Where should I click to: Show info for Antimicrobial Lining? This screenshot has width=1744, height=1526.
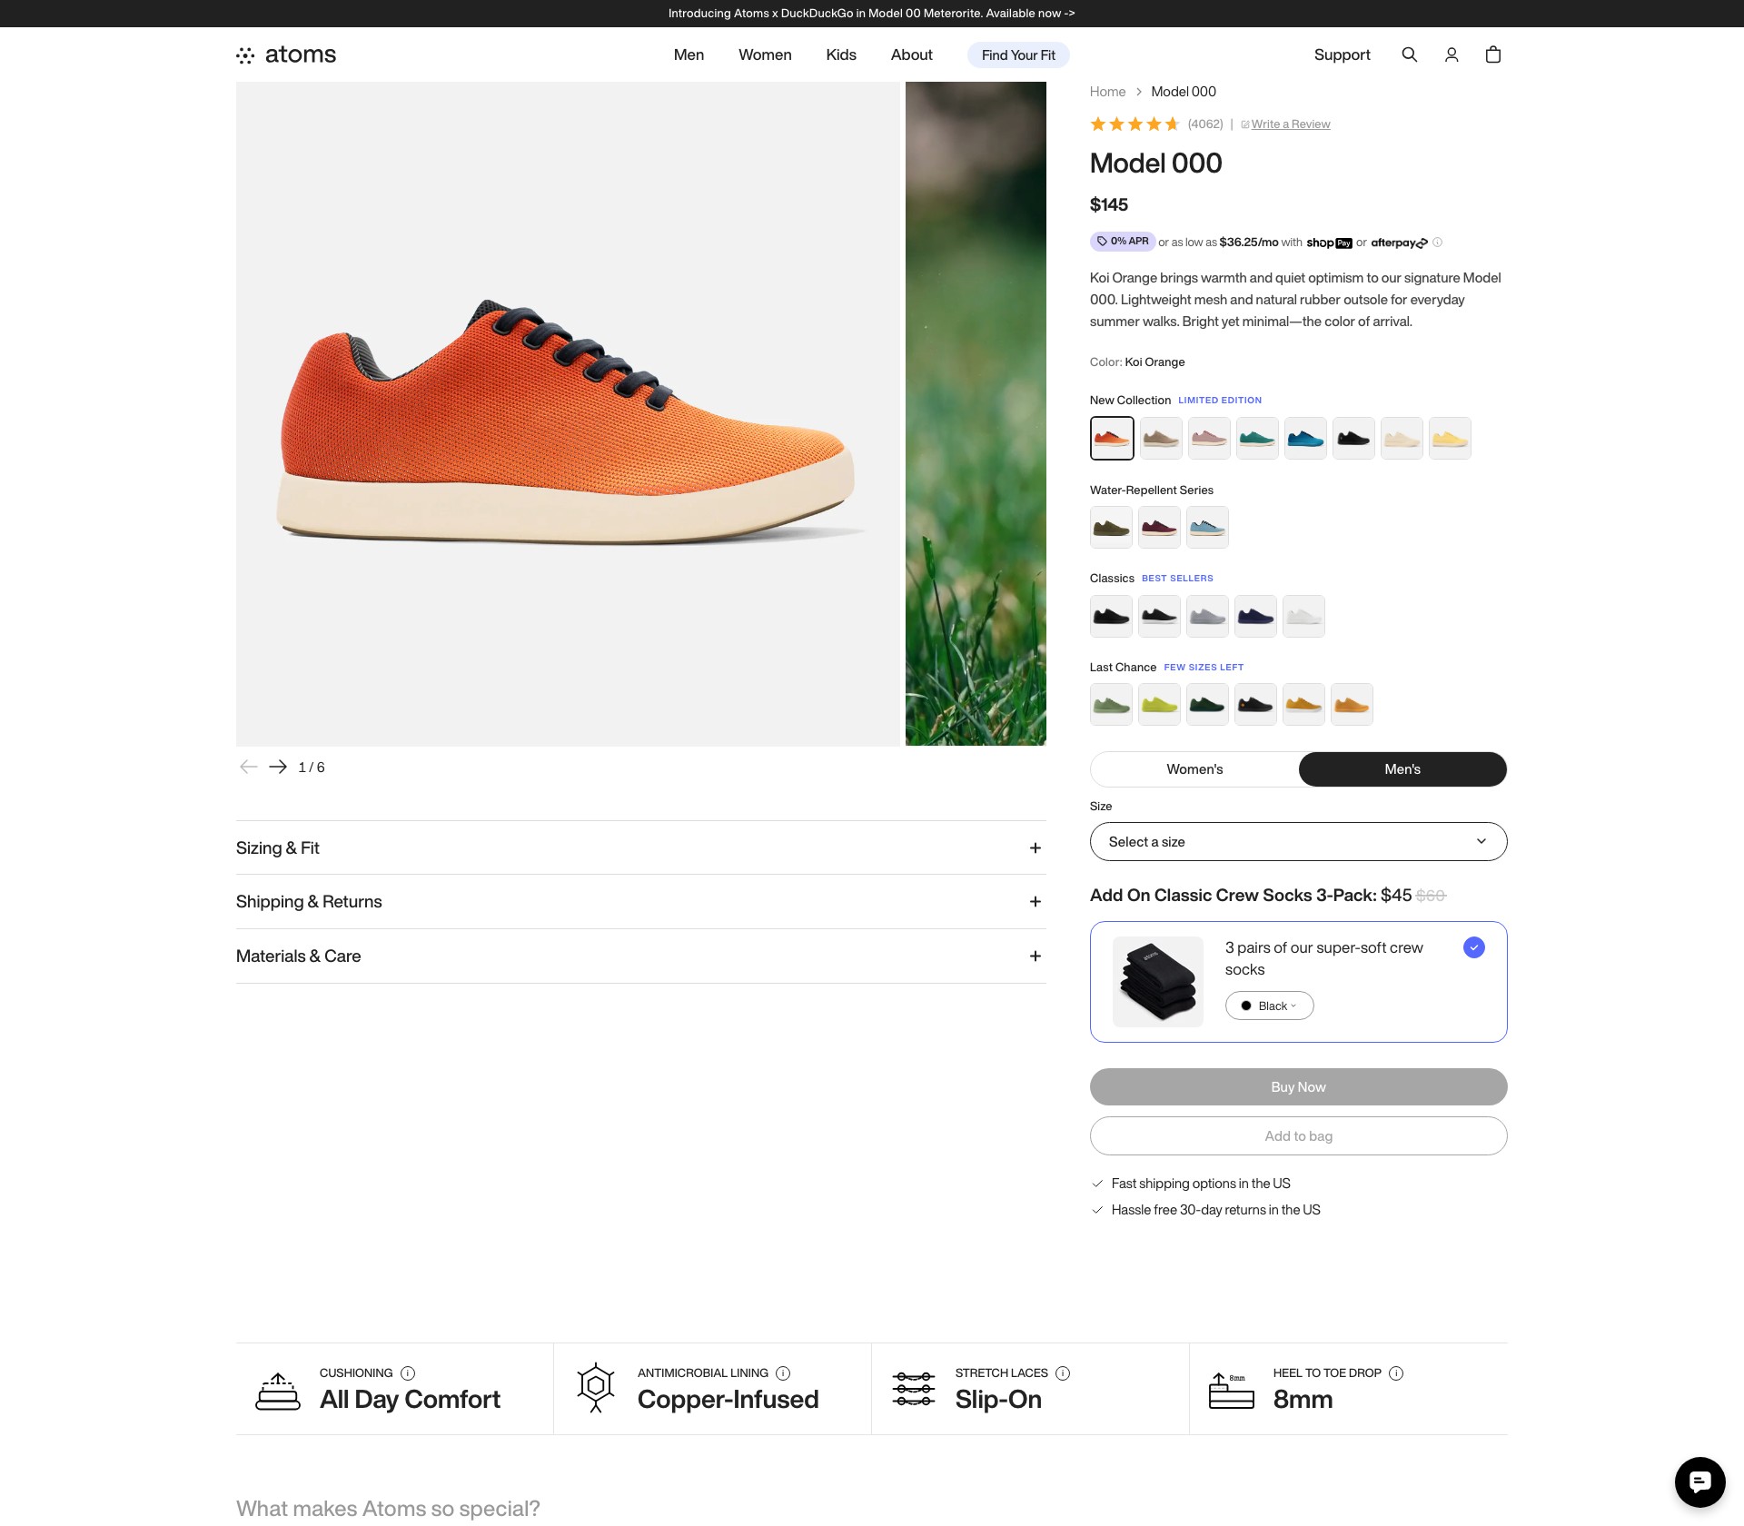pos(783,1372)
